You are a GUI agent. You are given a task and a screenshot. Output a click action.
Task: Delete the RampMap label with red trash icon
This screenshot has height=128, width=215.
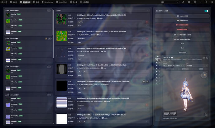click(x=147, y=105)
